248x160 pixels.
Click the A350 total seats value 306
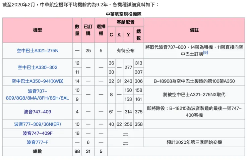click(138, 81)
